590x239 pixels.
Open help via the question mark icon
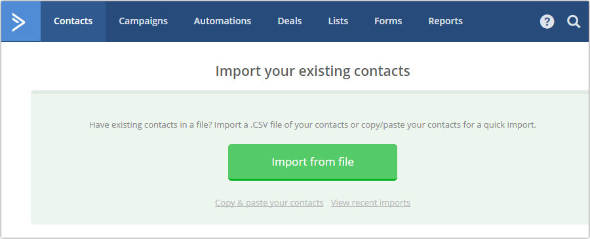[x=547, y=22]
